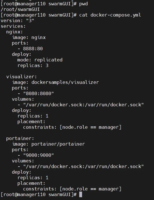Click the services: line
This screenshot has width=154, height=200.
(13, 26)
